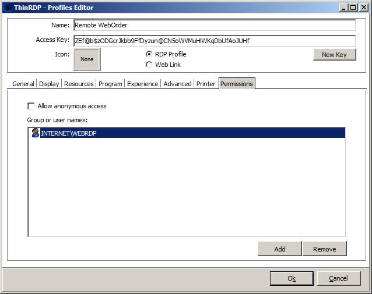Click the None icon chooser button
372x294 pixels.
87,59
